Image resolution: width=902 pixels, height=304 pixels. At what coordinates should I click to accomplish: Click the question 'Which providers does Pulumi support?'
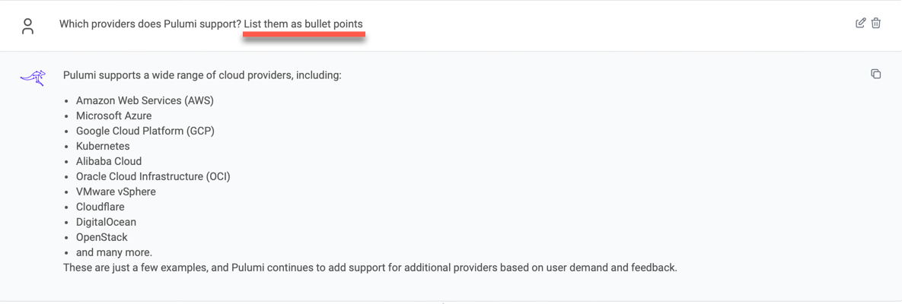click(x=150, y=24)
